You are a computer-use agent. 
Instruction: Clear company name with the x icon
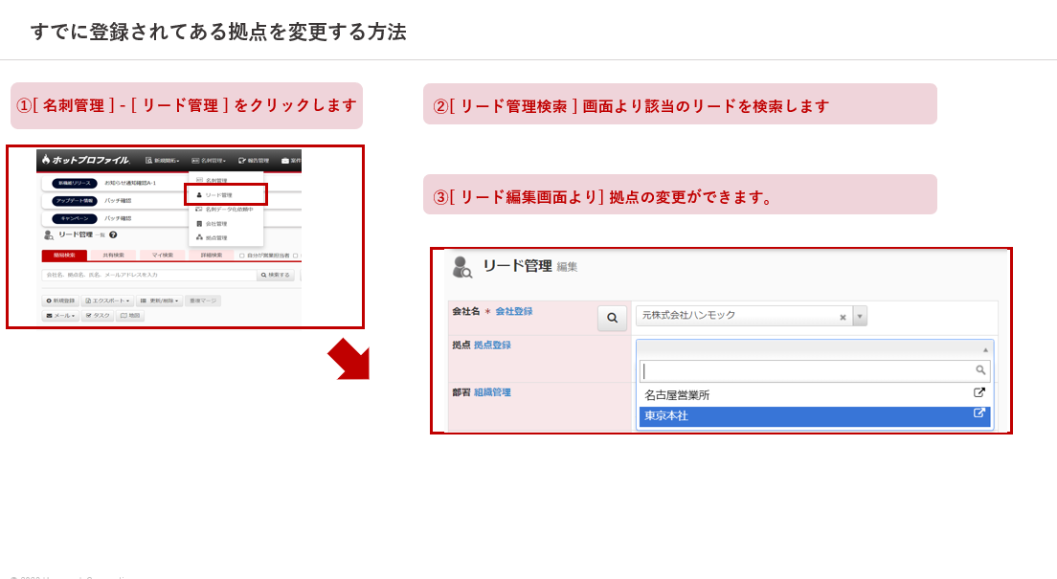click(843, 317)
